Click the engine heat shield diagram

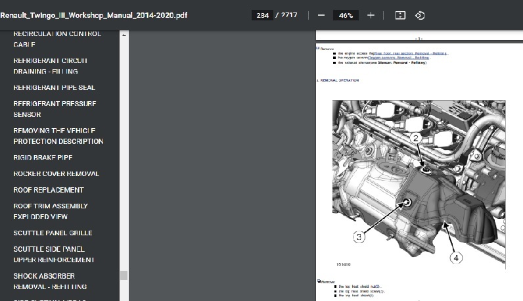point(418,184)
